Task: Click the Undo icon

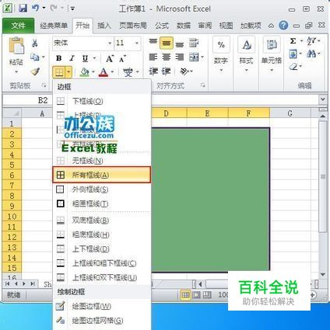Action: (x=36, y=9)
